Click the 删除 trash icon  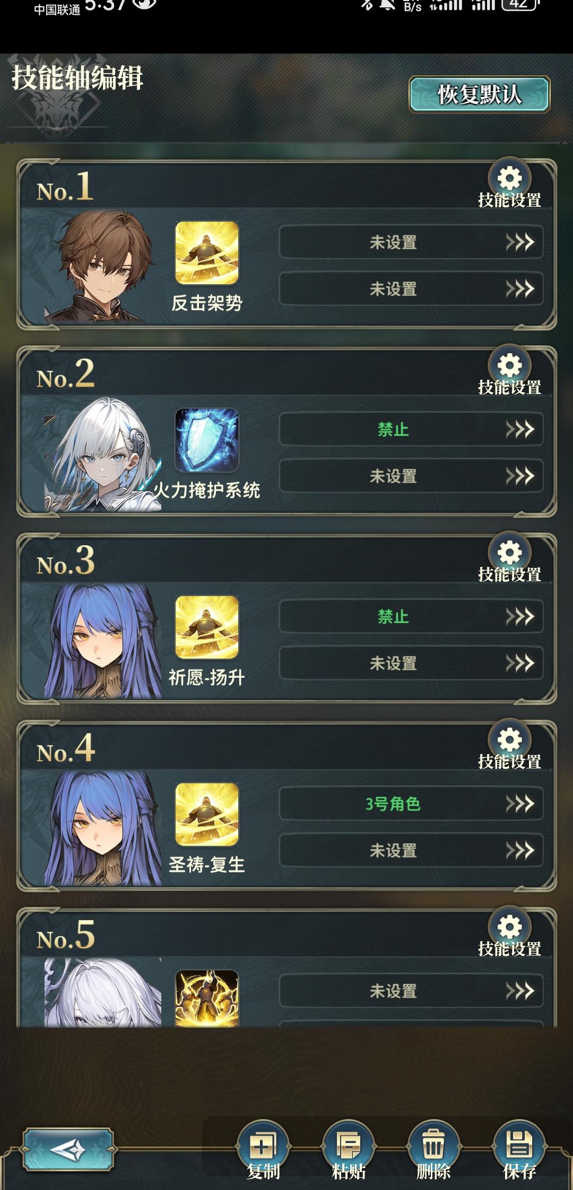click(x=433, y=1145)
